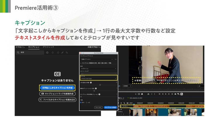Select the third video clip thumbnail on timeline
The image size is (219, 123).
point(175,113)
